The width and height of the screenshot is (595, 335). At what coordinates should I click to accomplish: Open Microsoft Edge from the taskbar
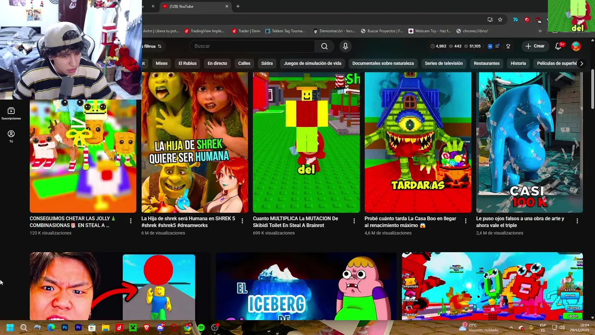click(x=51, y=328)
